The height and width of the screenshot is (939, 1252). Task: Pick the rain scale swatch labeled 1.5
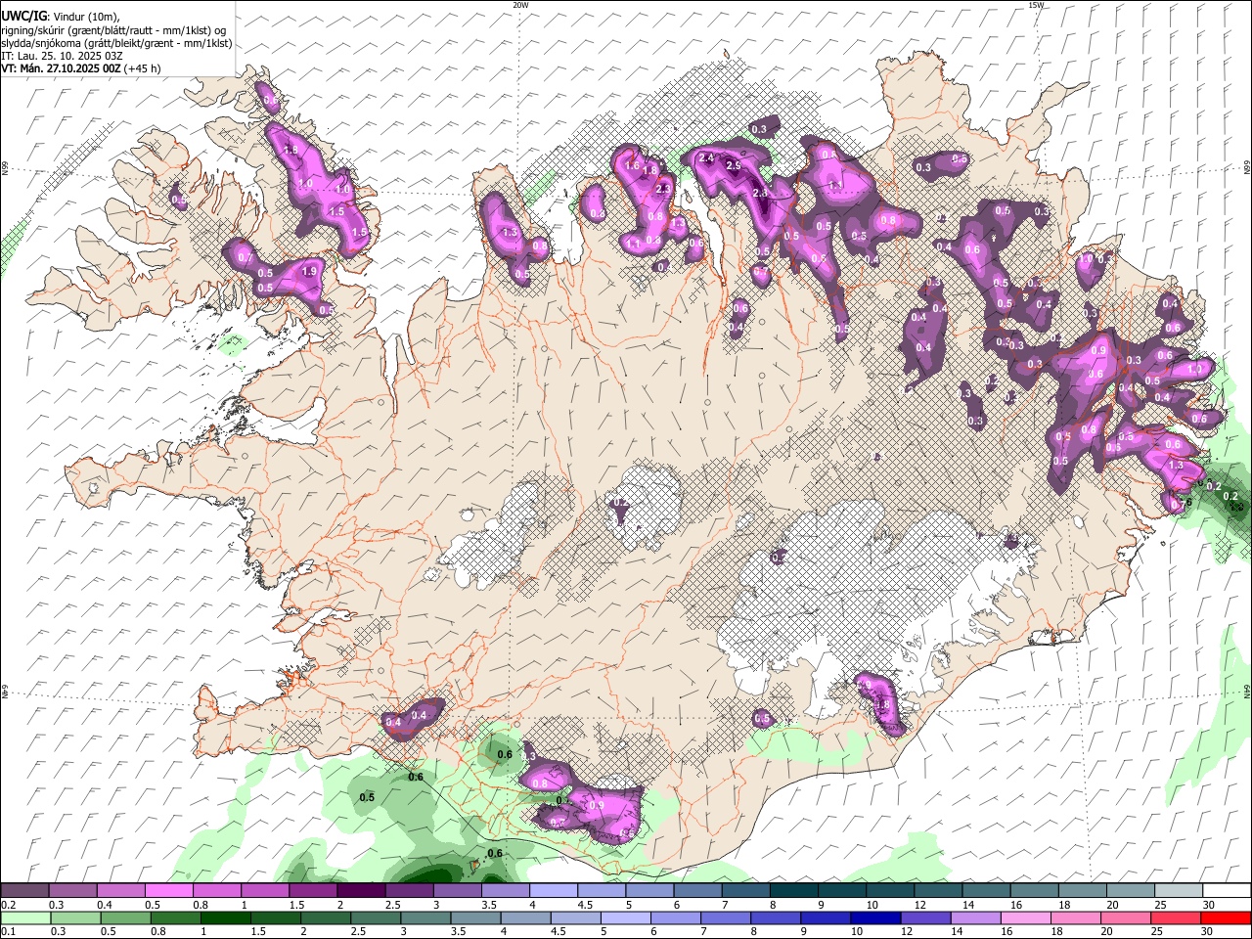point(275,918)
